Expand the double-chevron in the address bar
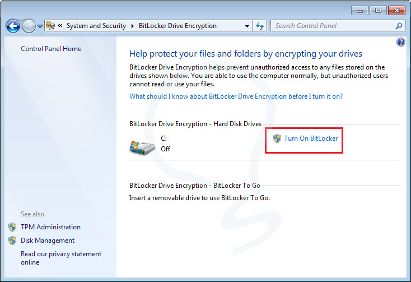 point(60,26)
